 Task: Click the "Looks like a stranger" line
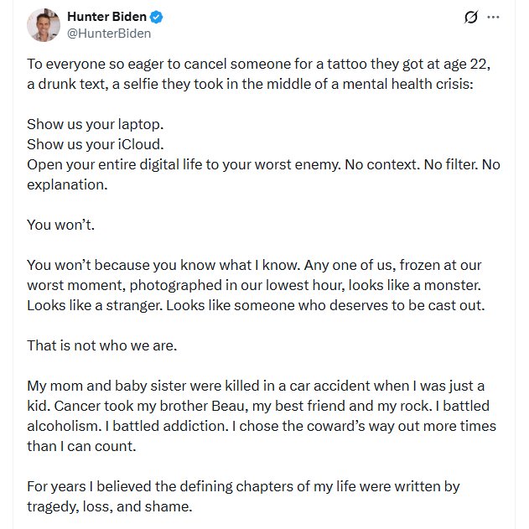pyautogui.click(x=256, y=305)
